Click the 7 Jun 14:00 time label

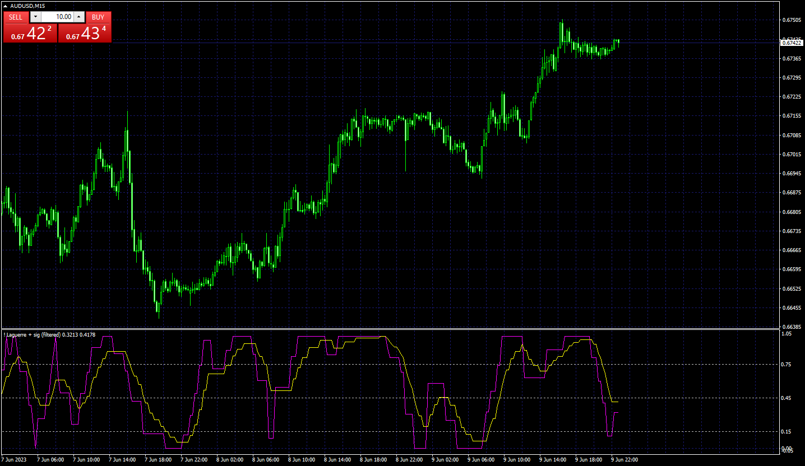122,460
